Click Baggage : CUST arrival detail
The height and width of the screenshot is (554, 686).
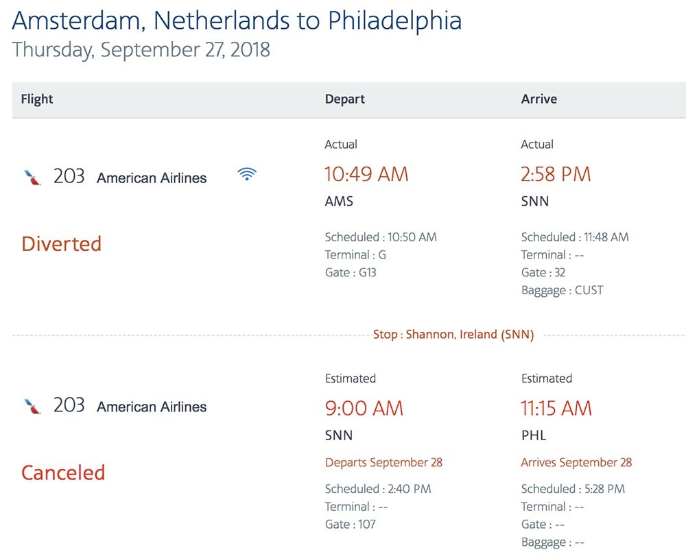pos(563,290)
